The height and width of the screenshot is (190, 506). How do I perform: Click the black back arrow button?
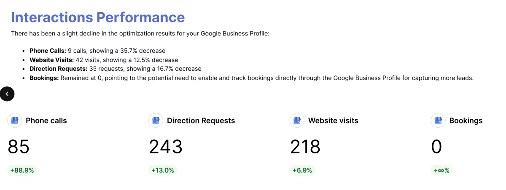[7, 94]
